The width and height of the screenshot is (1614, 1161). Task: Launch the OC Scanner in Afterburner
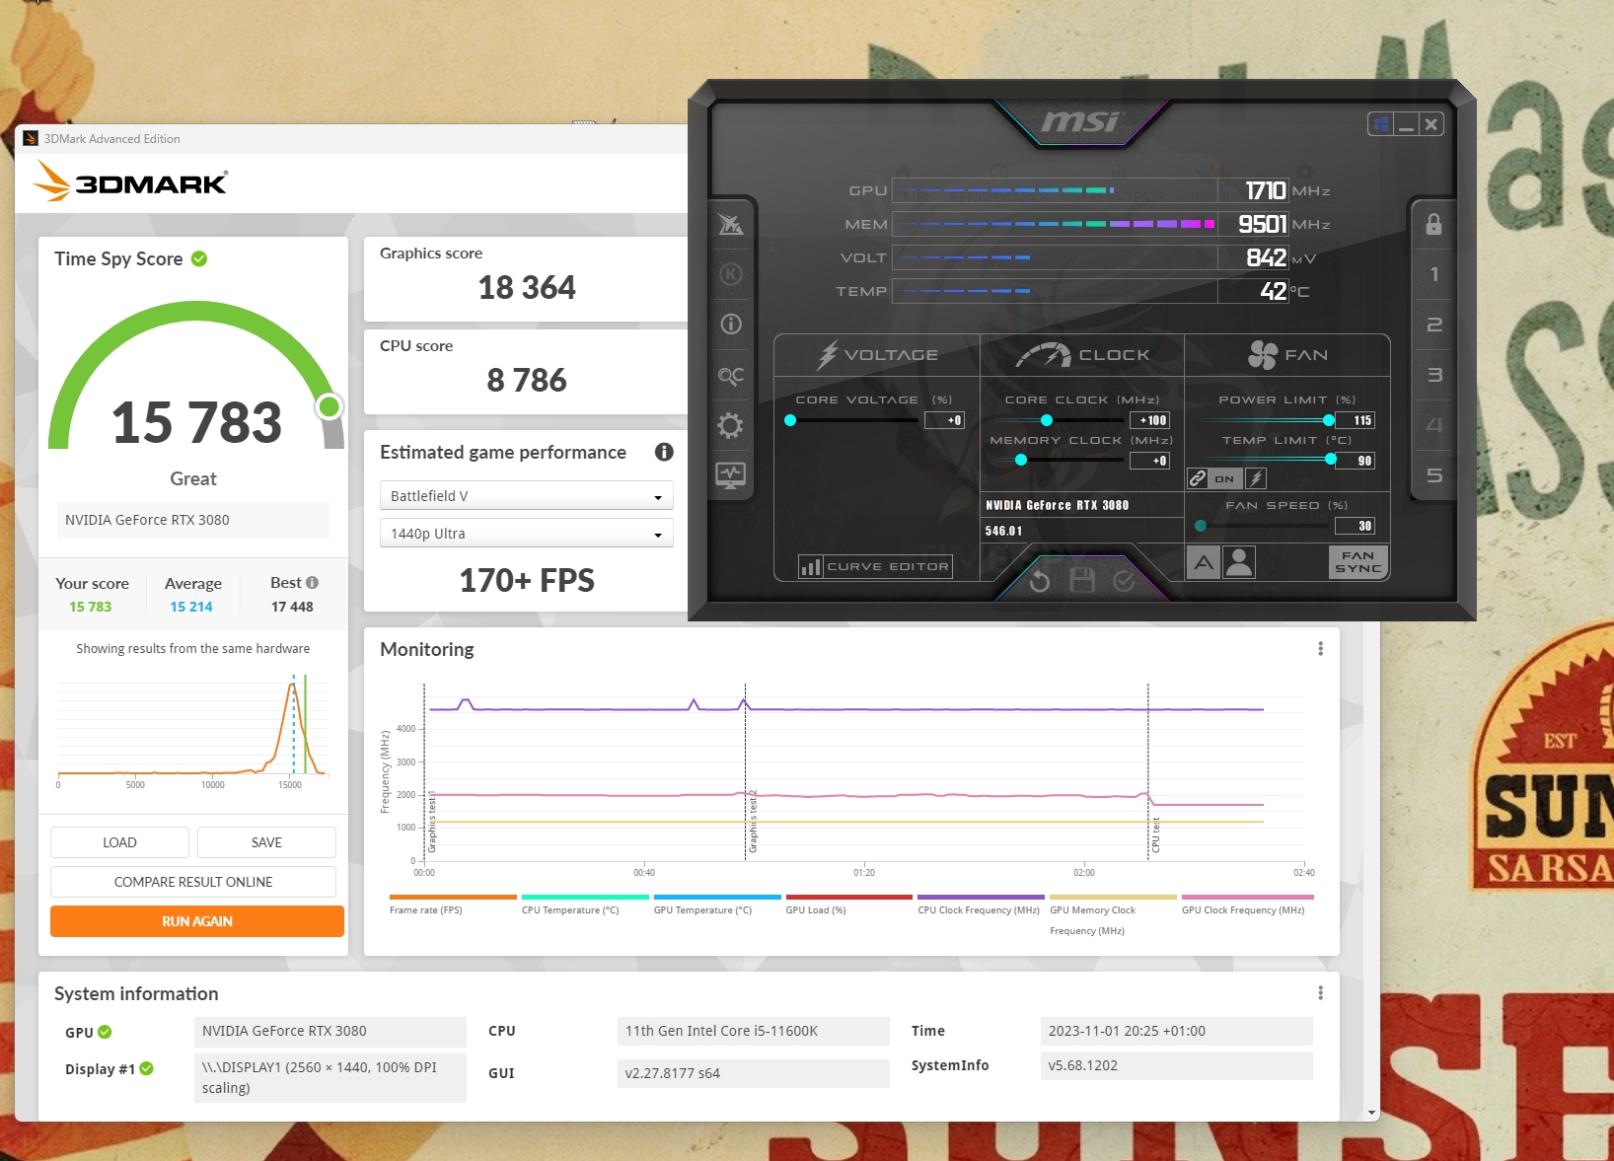click(x=731, y=376)
